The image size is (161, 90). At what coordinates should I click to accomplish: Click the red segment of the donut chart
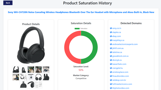[x=67, y=47]
